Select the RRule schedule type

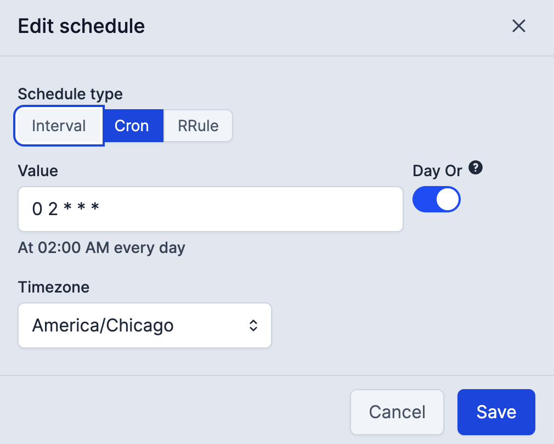coord(197,126)
